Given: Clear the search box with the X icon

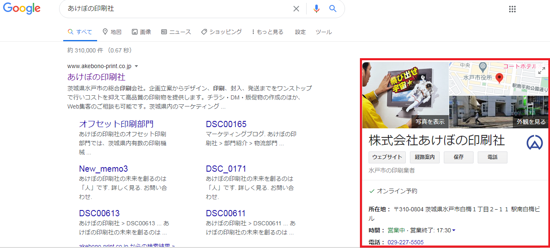Looking at the screenshot, I should [x=296, y=9].
